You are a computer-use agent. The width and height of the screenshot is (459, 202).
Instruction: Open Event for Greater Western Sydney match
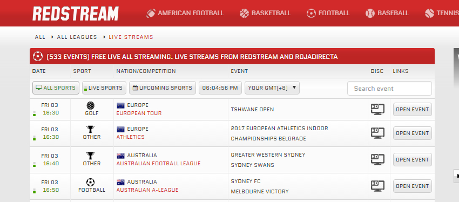tap(412, 159)
